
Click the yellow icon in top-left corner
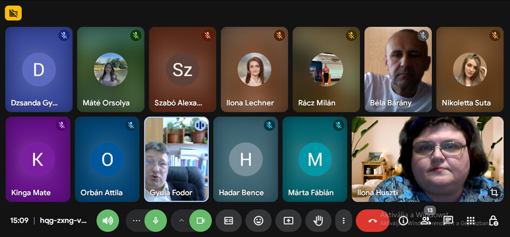pos(13,12)
